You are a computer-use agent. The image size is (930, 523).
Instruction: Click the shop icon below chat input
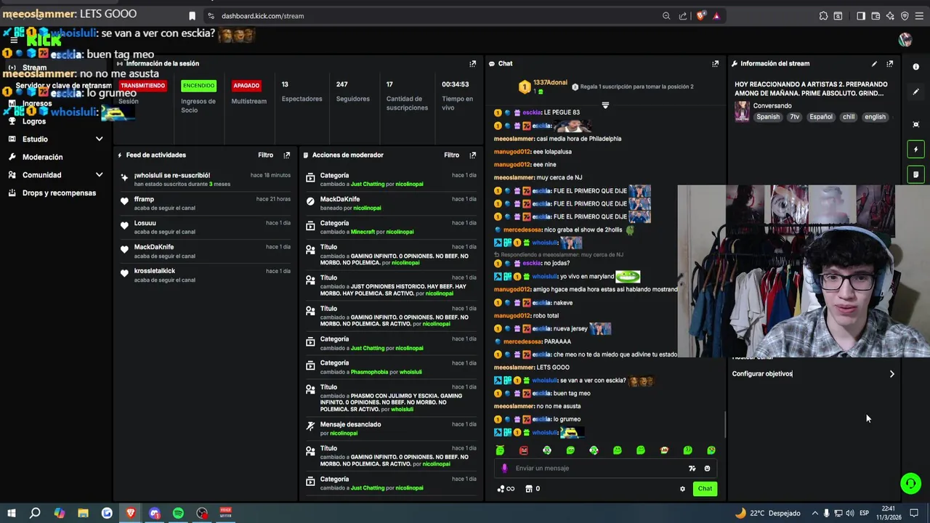click(529, 489)
